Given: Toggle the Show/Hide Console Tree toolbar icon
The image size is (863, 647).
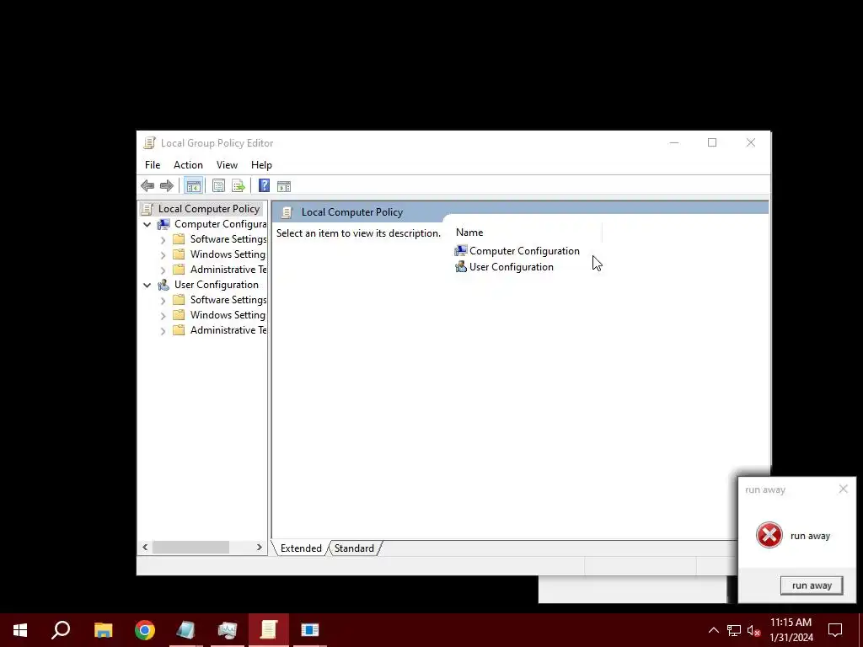Looking at the screenshot, I should click(x=193, y=186).
